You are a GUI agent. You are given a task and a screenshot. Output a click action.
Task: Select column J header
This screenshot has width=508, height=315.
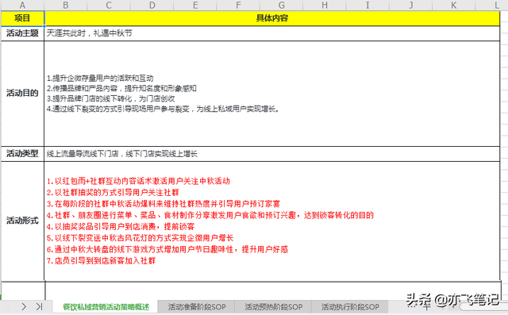click(410, 6)
